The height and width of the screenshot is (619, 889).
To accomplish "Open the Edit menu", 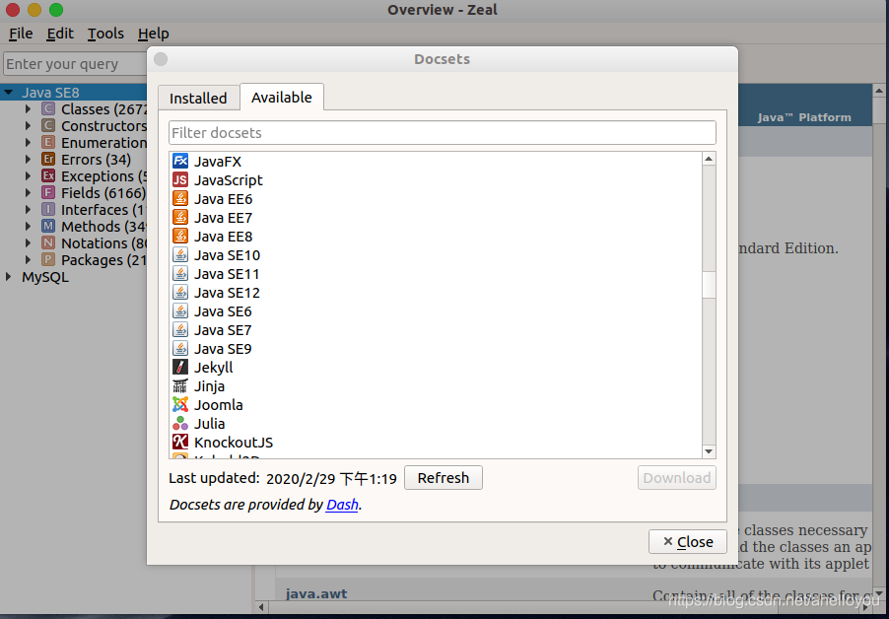I will pyautogui.click(x=60, y=34).
